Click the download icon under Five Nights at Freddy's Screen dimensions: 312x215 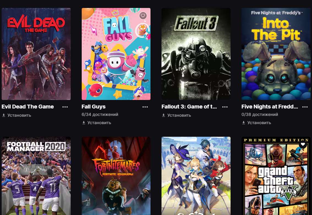coord(243,123)
